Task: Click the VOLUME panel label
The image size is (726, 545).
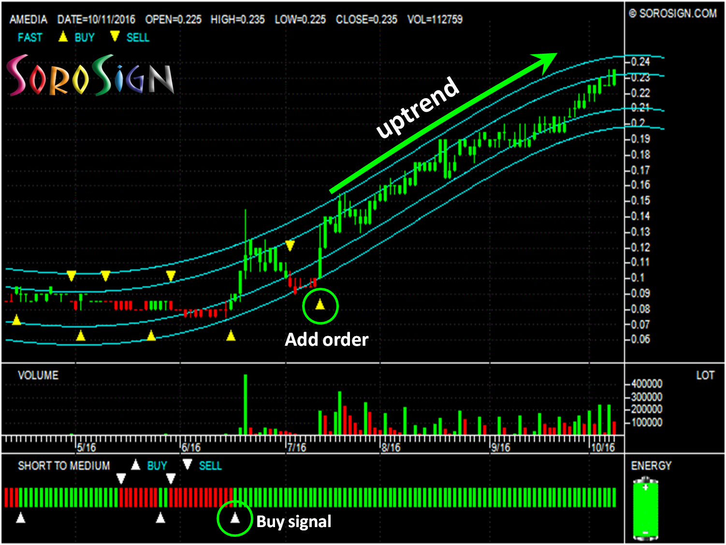Action: [38, 375]
